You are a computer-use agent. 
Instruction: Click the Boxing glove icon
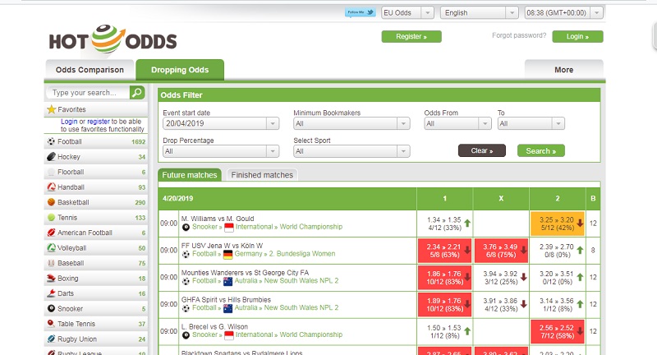51,279
